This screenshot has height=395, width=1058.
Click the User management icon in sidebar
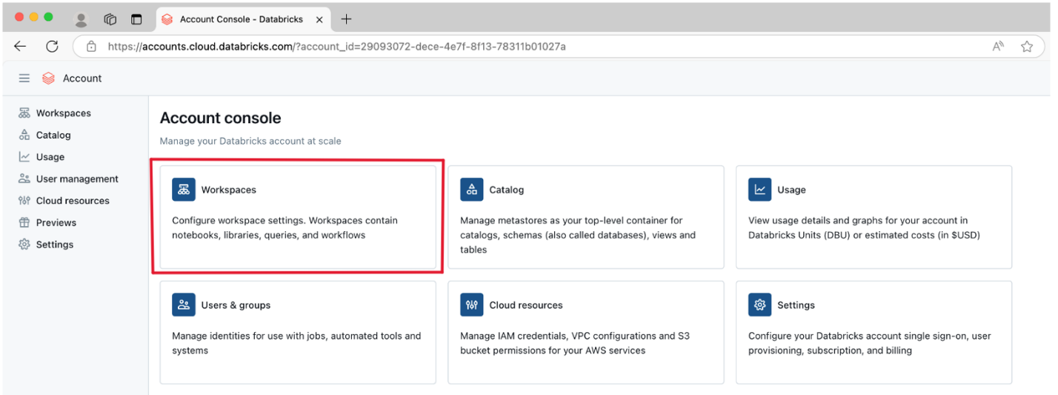(24, 179)
